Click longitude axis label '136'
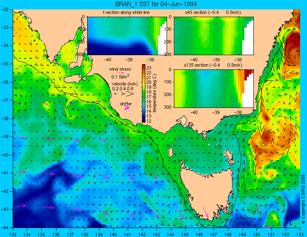The width and height of the screenshot is (307, 237). 56,234
